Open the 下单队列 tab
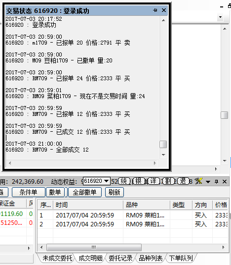Viewport: 231px width, 265px height. tap(181, 258)
